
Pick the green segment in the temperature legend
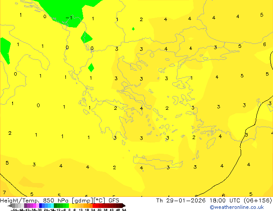tap(61, 205)
